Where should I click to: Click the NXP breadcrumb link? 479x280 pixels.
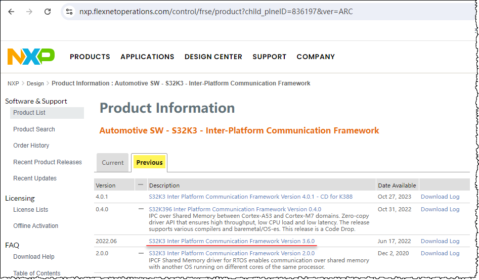point(13,83)
